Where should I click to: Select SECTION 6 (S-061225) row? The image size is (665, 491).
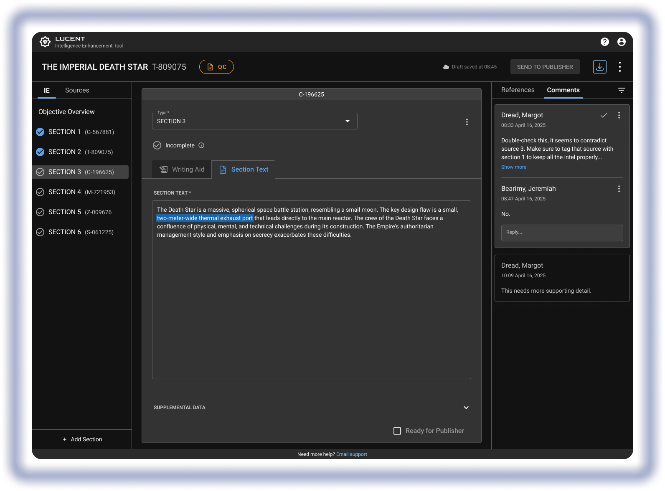pyautogui.click(x=80, y=232)
